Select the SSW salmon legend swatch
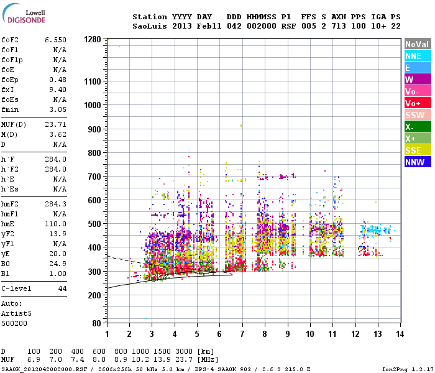Image resolution: width=435 pixels, height=373 pixels. coord(418,115)
